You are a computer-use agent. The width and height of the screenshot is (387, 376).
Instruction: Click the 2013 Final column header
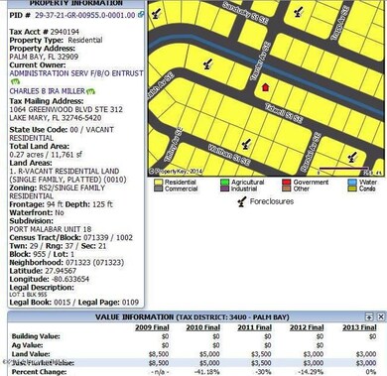pyautogui.click(x=359, y=327)
